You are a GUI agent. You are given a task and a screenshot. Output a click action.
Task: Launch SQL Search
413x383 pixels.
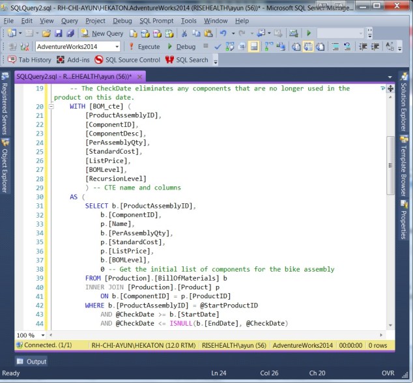[x=187, y=60]
